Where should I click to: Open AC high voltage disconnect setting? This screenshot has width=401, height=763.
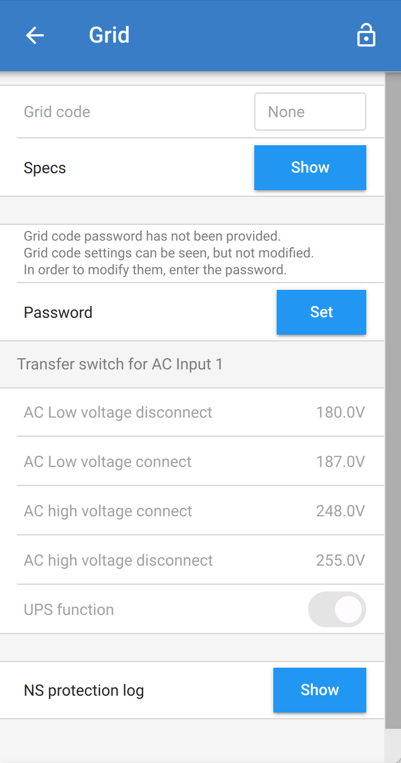click(x=118, y=561)
